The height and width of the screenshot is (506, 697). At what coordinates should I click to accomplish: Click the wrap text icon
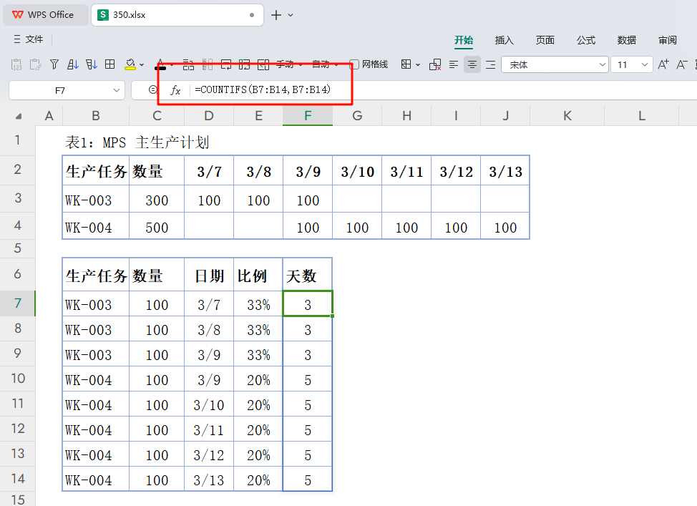226,65
